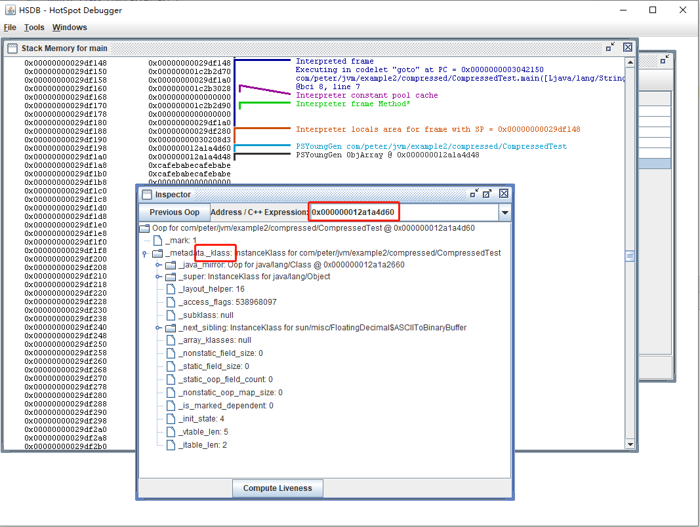The height and width of the screenshot is (527, 700).
Task: Collapse the _metadata._klass tree node
Action: [x=144, y=252]
